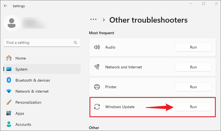Click the Printer label text
Image resolution: width=221 pixels, height=131 pixels.
pos(111,87)
